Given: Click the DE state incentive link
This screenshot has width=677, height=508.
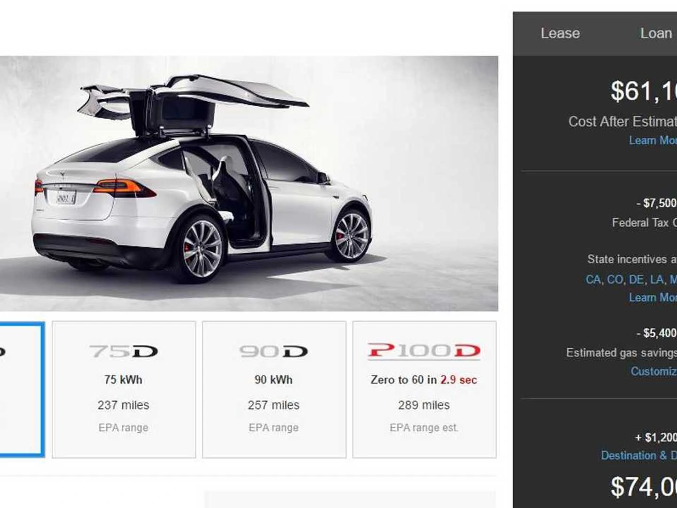Looking at the screenshot, I should (x=636, y=279).
